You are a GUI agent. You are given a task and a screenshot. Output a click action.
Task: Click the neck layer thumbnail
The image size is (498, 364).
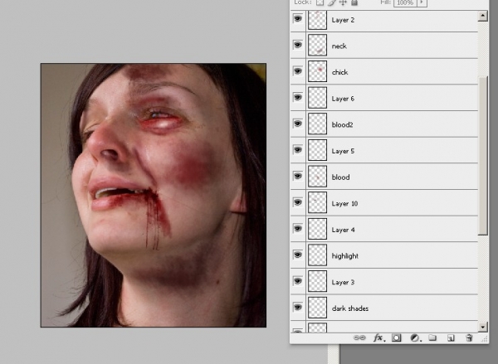coord(317,45)
